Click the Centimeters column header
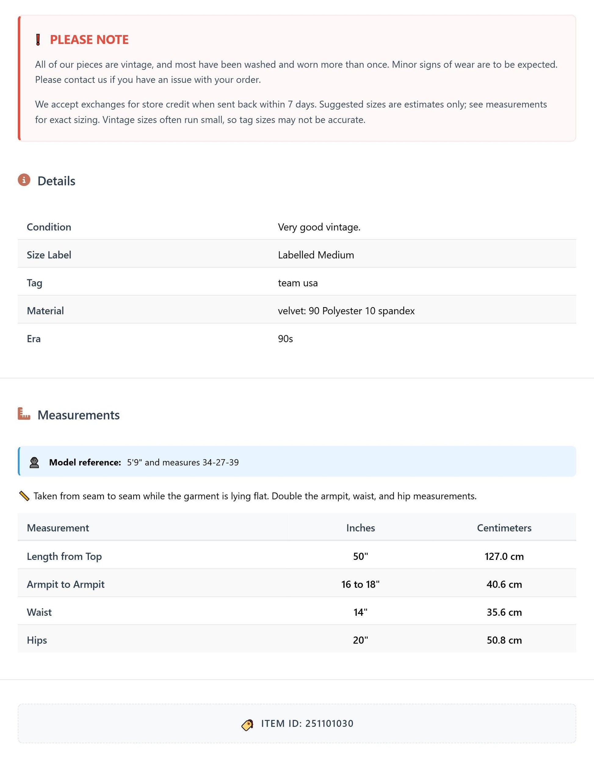 (504, 528)
